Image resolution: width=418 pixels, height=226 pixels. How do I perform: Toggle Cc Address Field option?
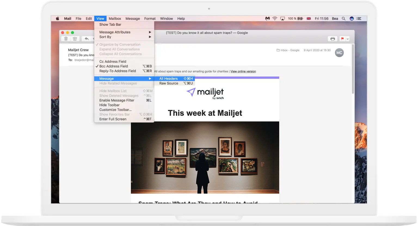[124, 62]
